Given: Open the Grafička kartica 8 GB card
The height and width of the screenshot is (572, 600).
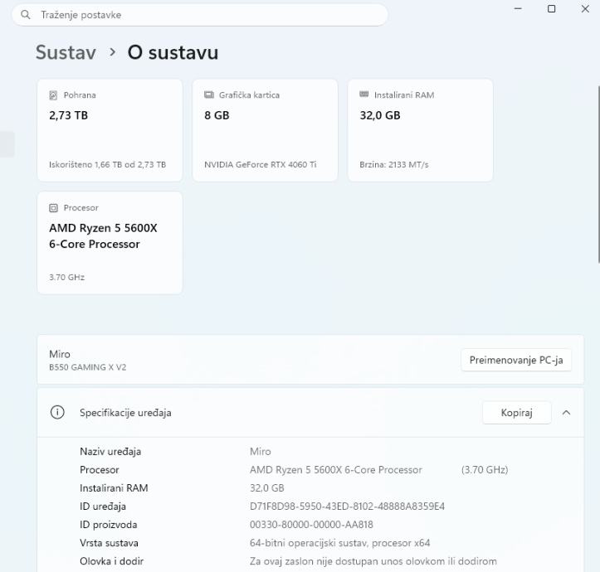Looking at the screenshot, I should coord(265,130).
